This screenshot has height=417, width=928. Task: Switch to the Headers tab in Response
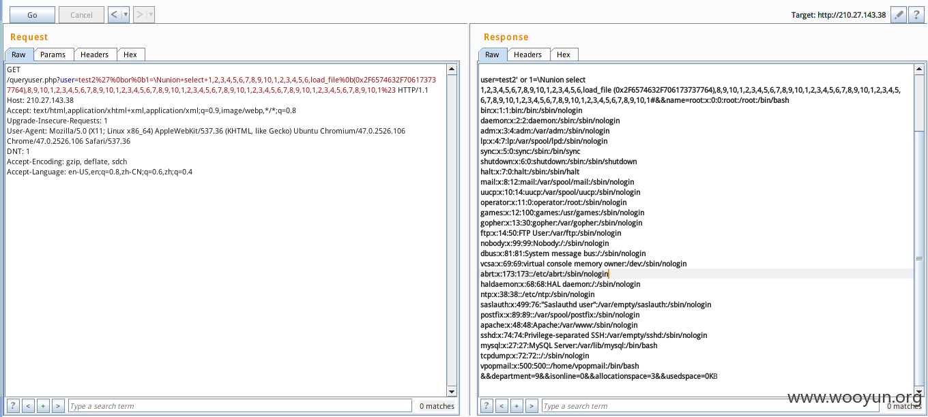pyautogui.click(x=527, y=55)
